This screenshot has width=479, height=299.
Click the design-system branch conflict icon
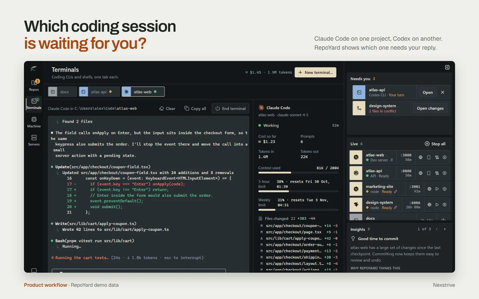click(x=359, y=108)
